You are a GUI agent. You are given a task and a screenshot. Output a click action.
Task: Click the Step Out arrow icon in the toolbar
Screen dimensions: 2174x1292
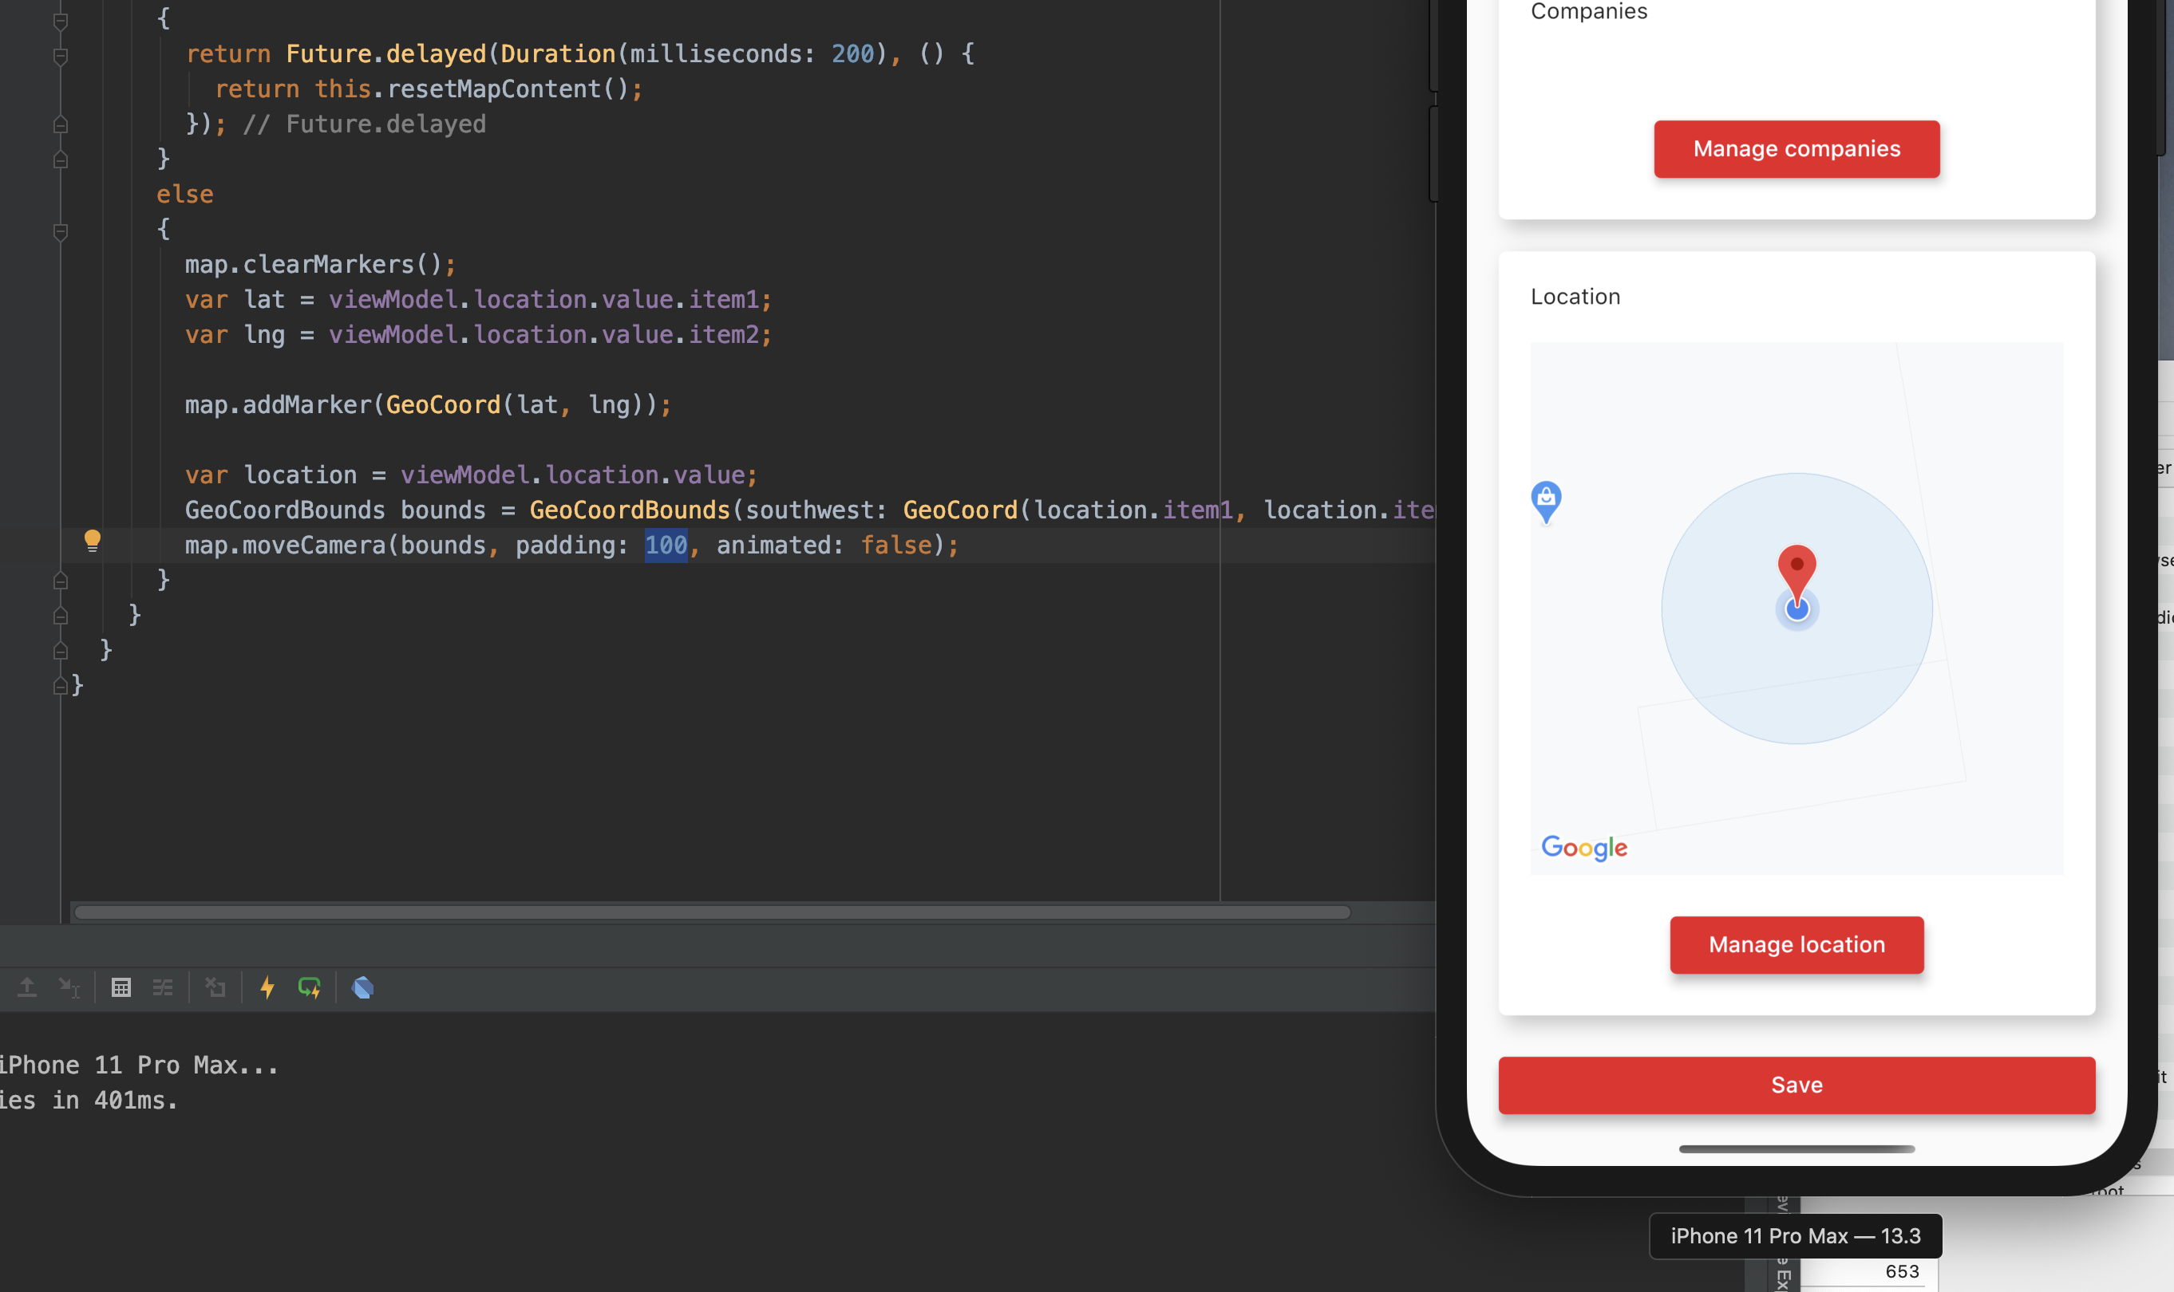pos(26,987)
